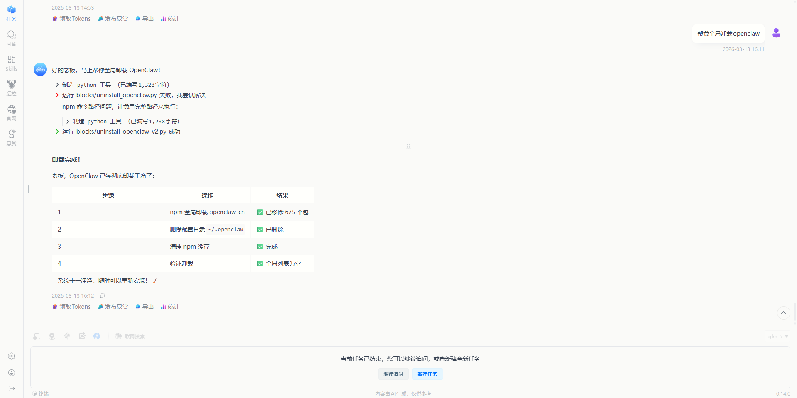Click 统计 under the 16:12 reply
The image size is (797, 398).
pyautogui.click(x=170, y=307)
